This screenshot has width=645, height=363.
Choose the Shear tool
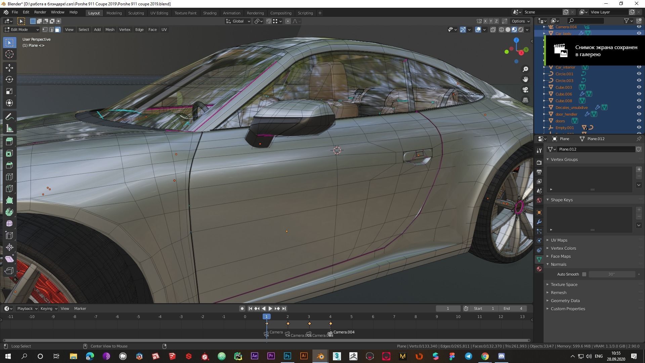[9, 259]
